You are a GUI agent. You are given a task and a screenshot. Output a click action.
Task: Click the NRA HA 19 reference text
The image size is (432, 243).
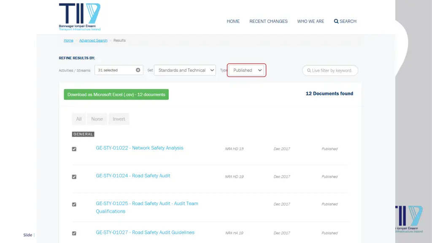(234, 233)
